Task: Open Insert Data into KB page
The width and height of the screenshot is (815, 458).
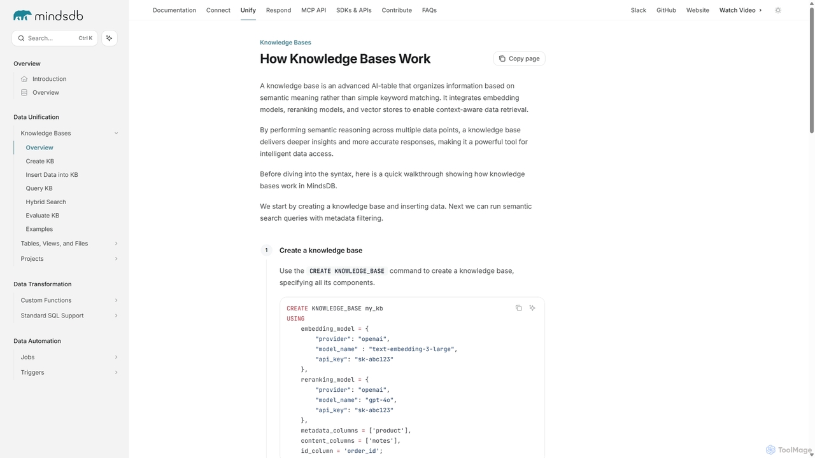Action: (x=52, y=175)
